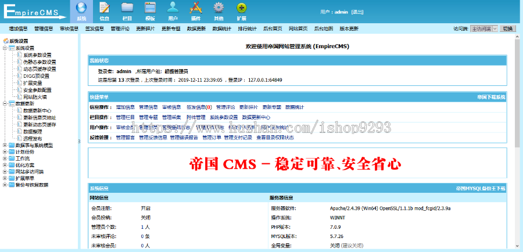Select the 用户 (User) person icon
Screen dimensions: 523x252
pos(173,9)
